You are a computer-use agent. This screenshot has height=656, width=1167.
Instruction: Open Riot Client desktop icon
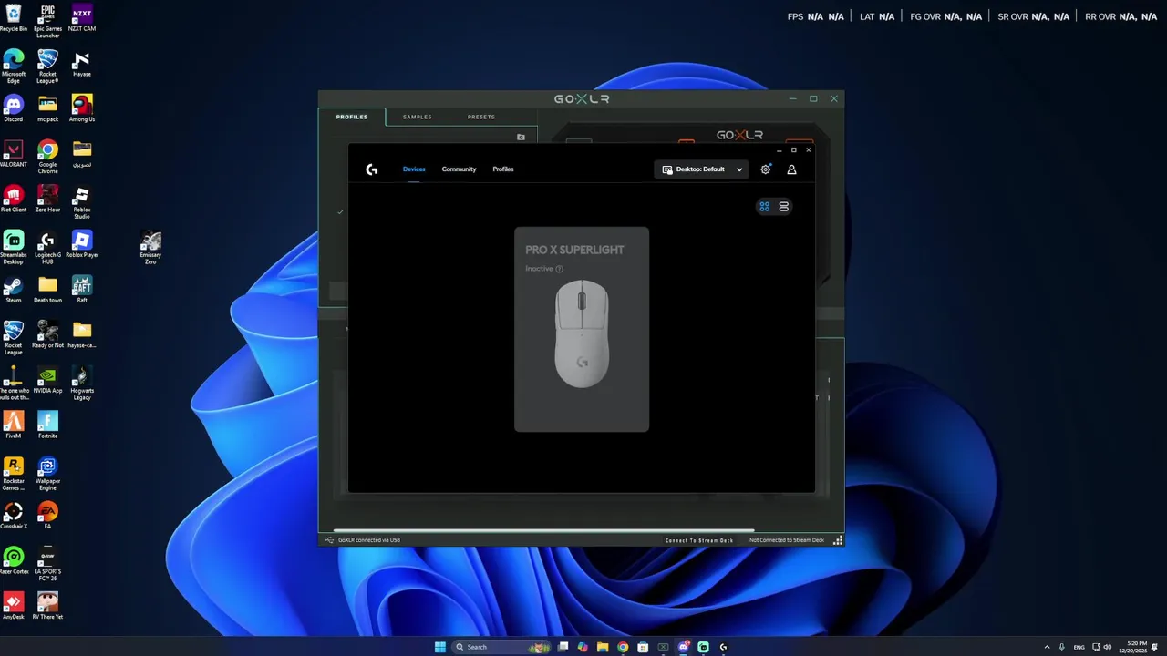pyautogui.click(x=14, y=199)
